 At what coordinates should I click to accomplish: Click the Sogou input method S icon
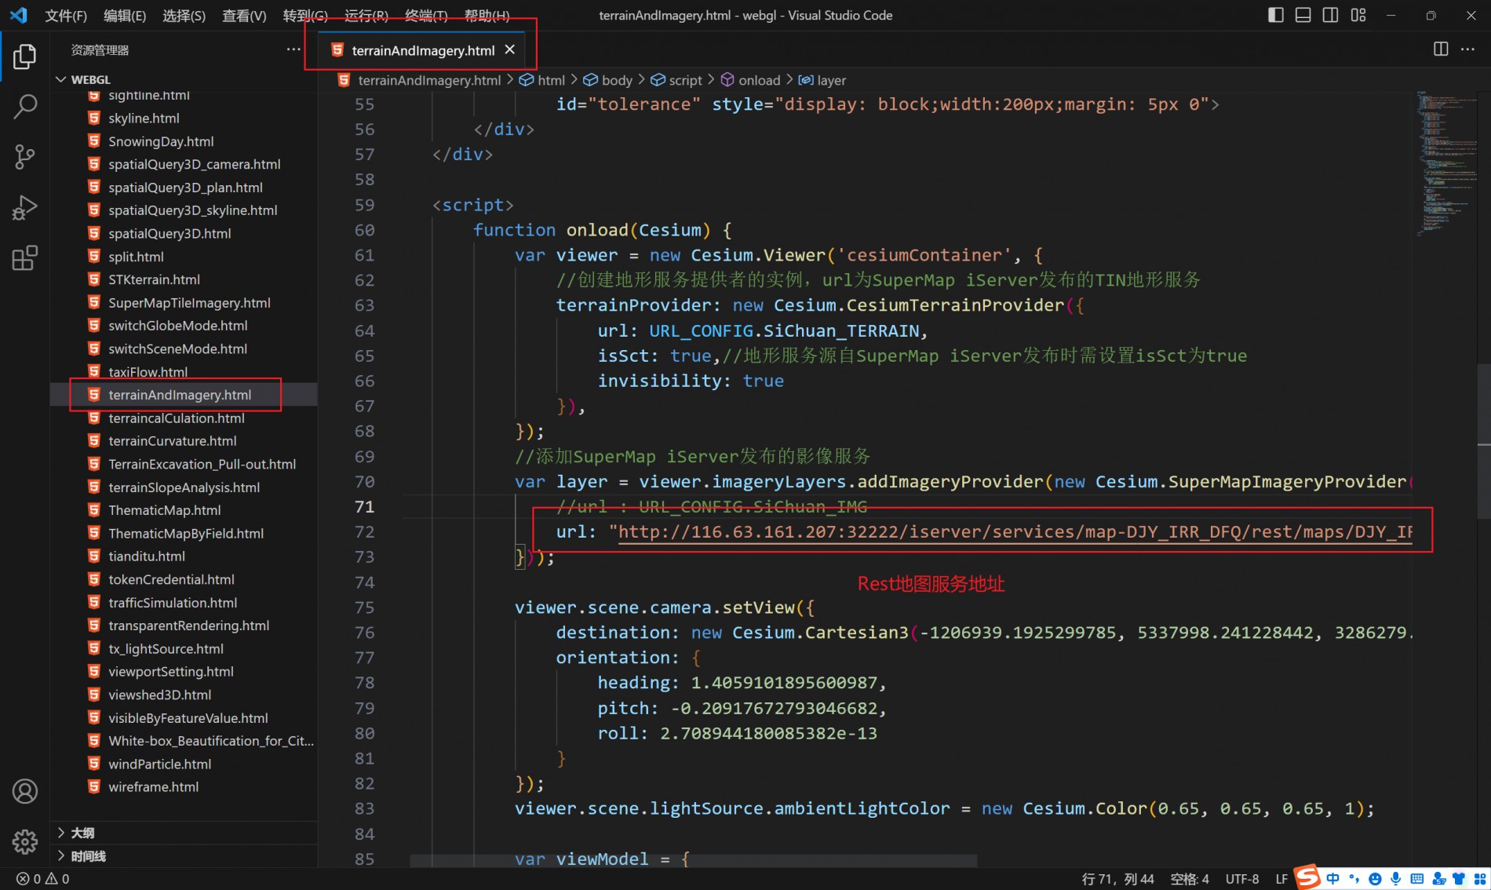1307,877
